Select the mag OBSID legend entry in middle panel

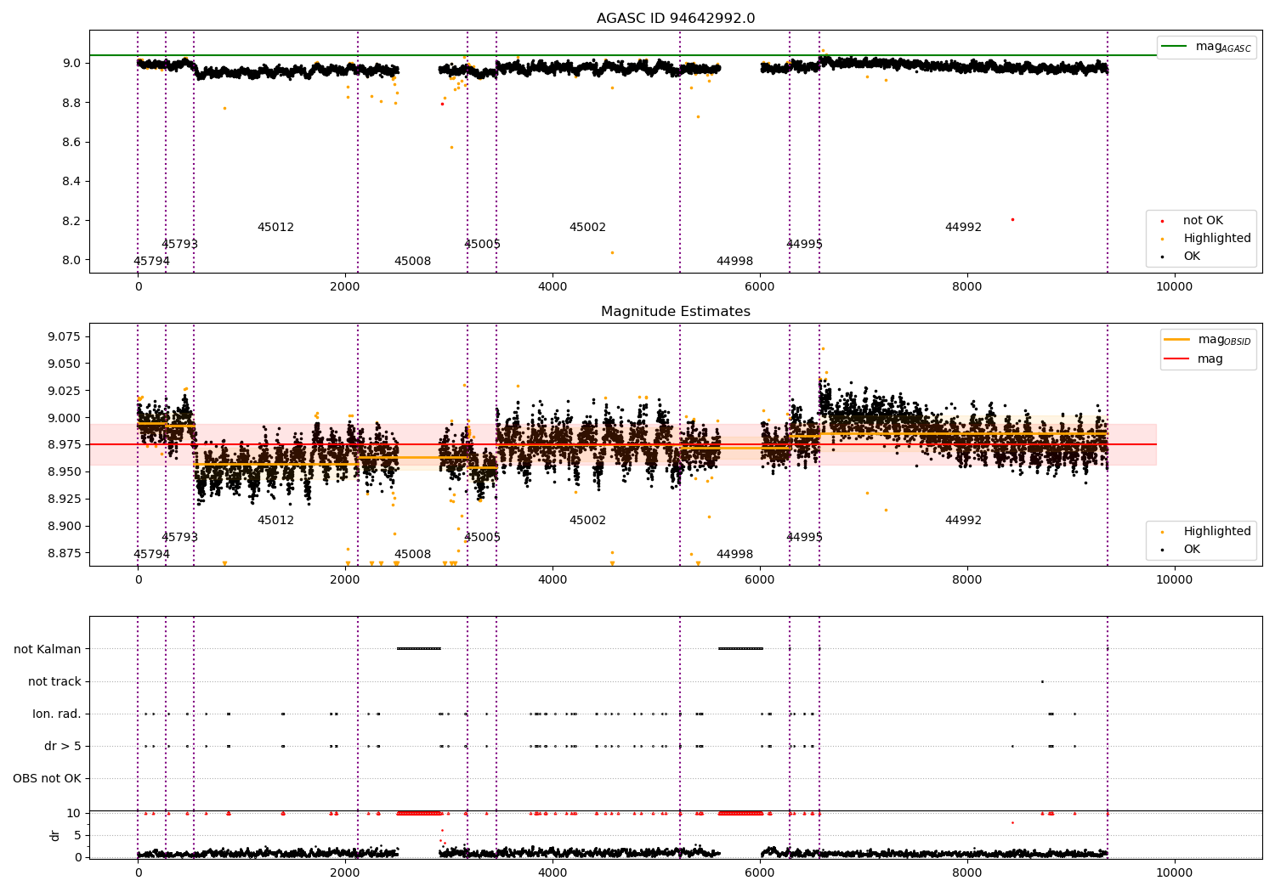point(1207,340)
